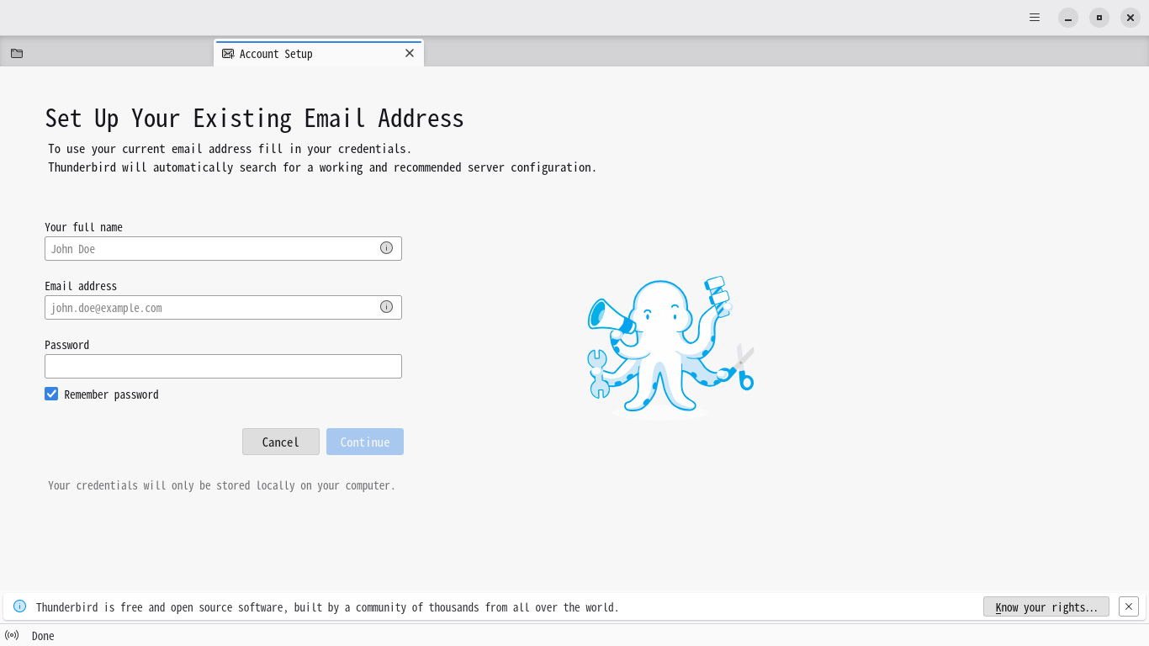Open the Know your rights button

[1046, 606]
